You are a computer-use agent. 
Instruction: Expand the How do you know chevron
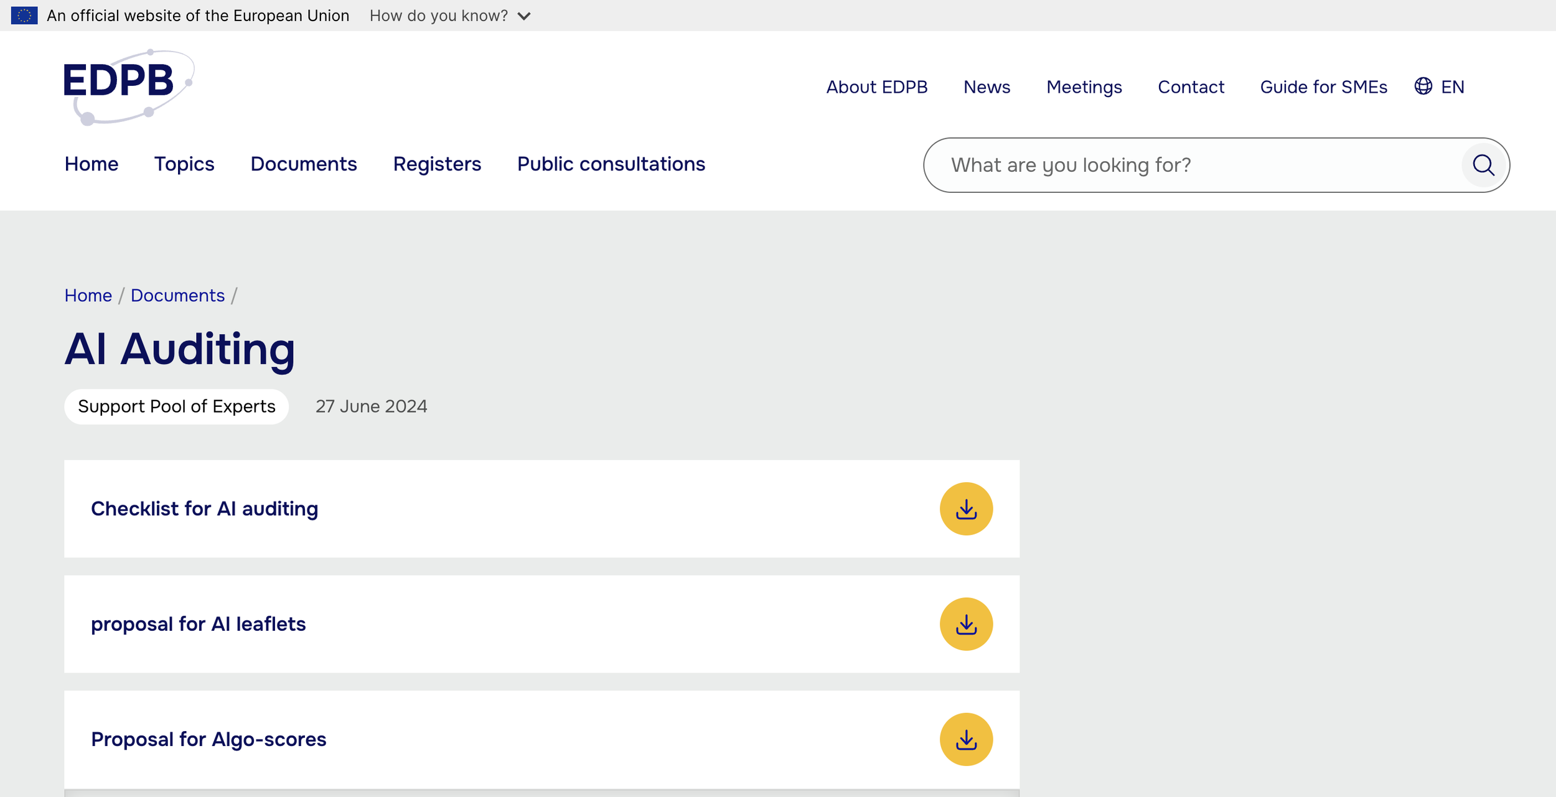click(524, 16)
